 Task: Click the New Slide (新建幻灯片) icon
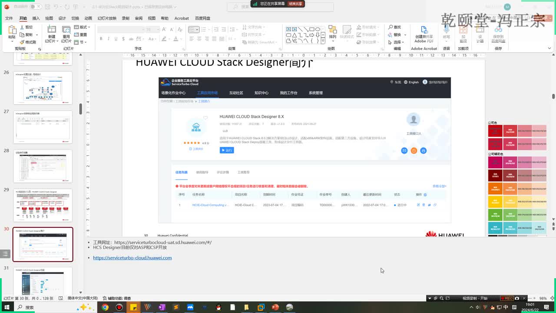tap(52, 30)
